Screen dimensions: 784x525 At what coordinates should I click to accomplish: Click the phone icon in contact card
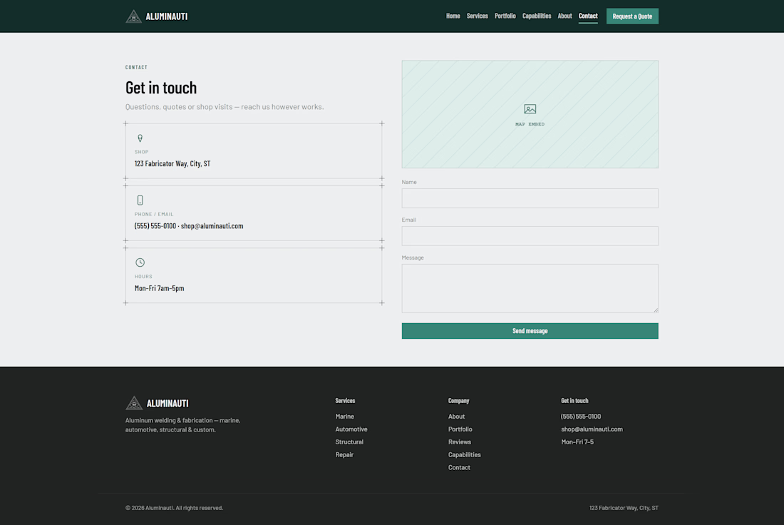pyautogui.click(x=140, y=200)
